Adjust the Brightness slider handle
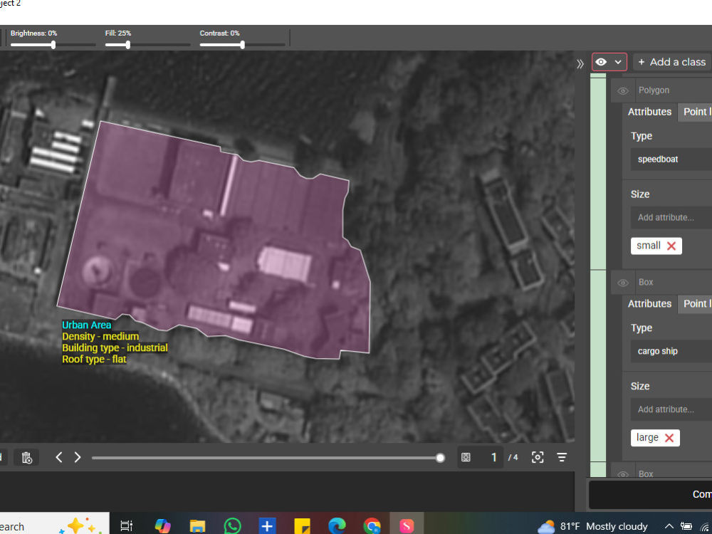Viewport: 712px width, 534px height. click(53, 44)
